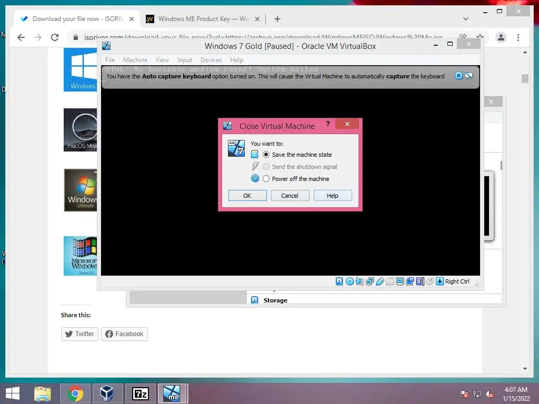Switch to Download your file now tab
This screenshot has width=539, height=404.
77,19
